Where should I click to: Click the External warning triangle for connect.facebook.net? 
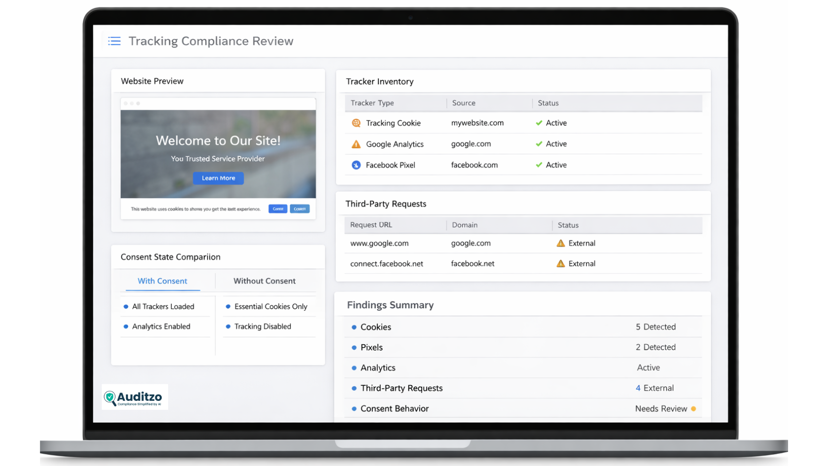point(560,263)
